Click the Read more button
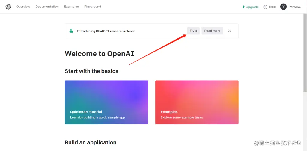 pos(212,31)
